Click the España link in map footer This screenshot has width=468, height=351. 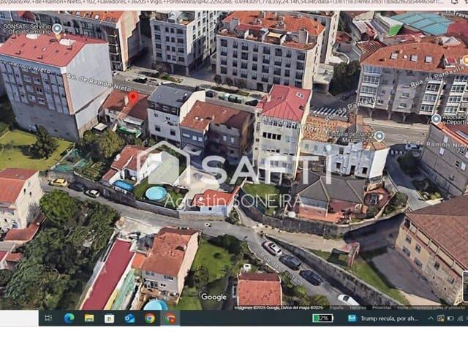point(336,308)
